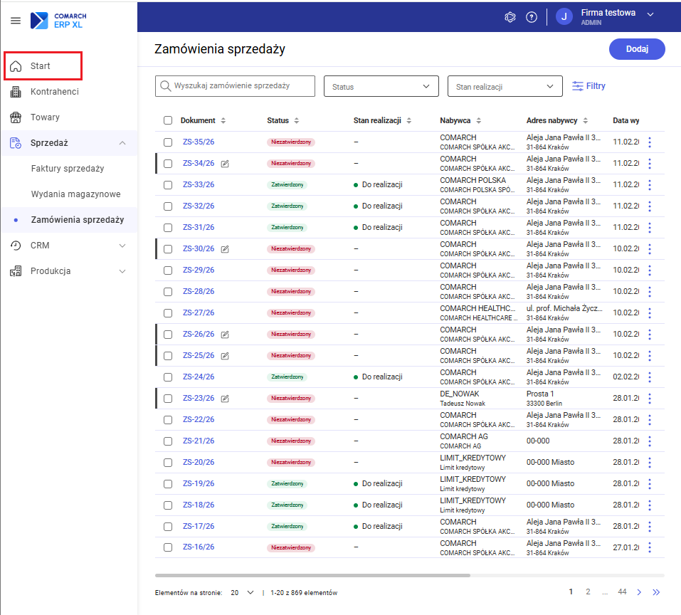Go to the last page arrow icon

click(x=656, y=592)
